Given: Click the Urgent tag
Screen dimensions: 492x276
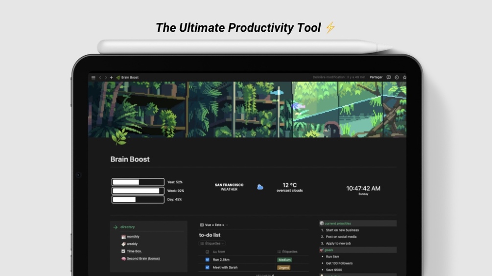Looking at the screenshot, I should point(283,268).
